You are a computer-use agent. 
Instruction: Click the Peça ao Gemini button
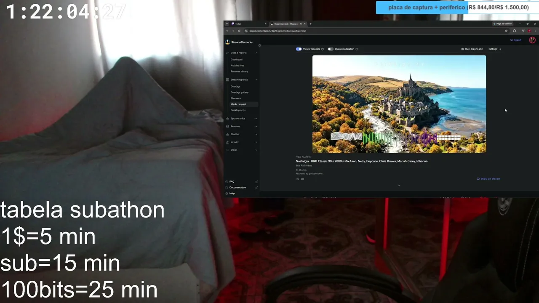(x=502, y=24)
